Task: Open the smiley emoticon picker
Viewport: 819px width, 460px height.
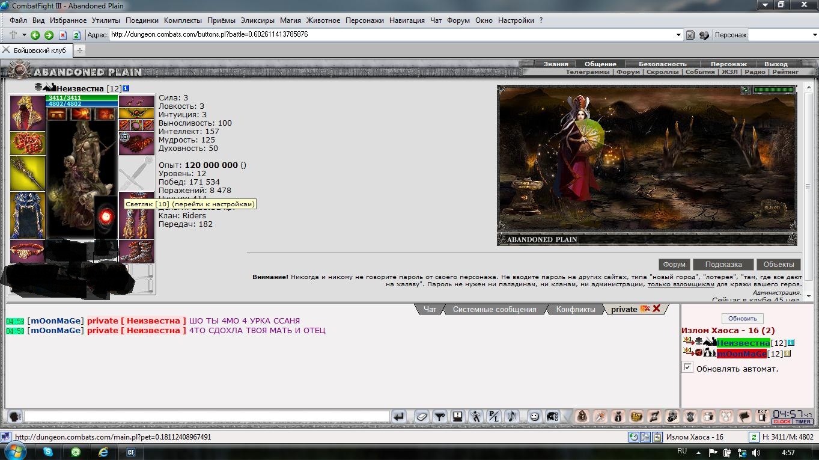Action: 534,416
